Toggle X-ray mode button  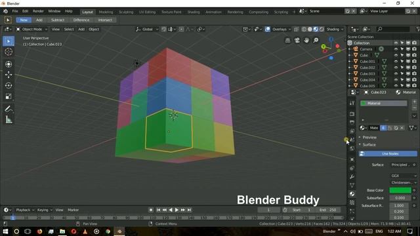(296, 29)
